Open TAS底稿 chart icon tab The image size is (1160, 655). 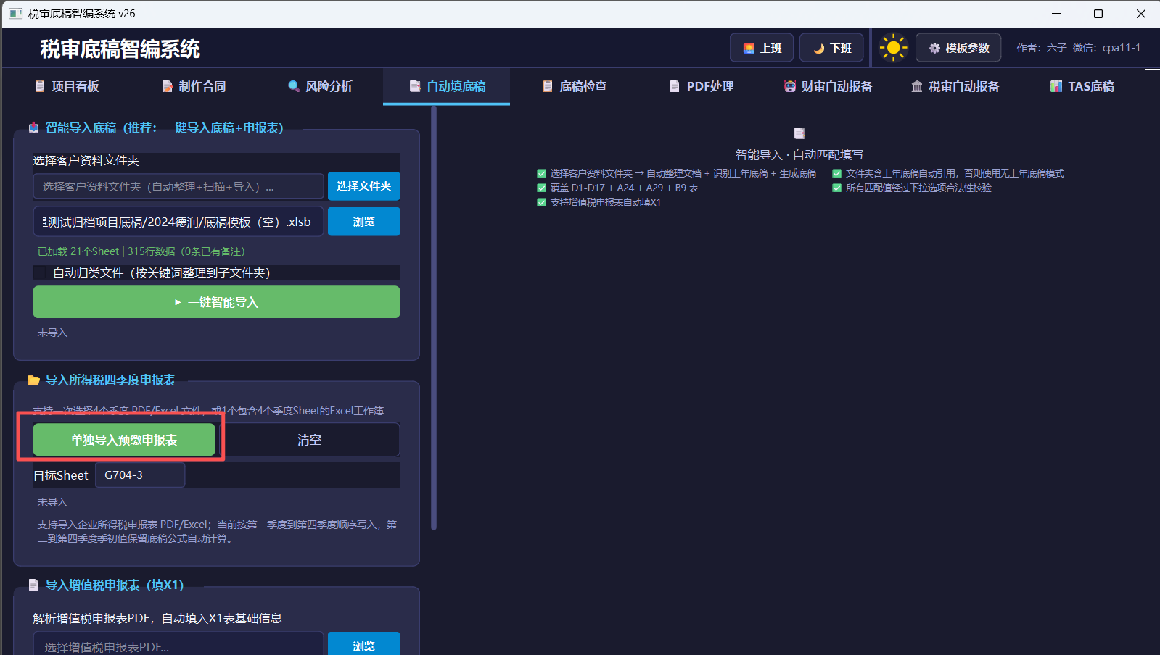point(1082,86)
